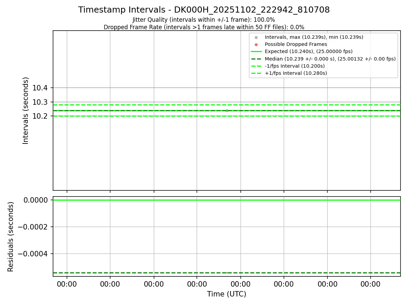Click the Time (UTC) axis label

tap(226, 294)
